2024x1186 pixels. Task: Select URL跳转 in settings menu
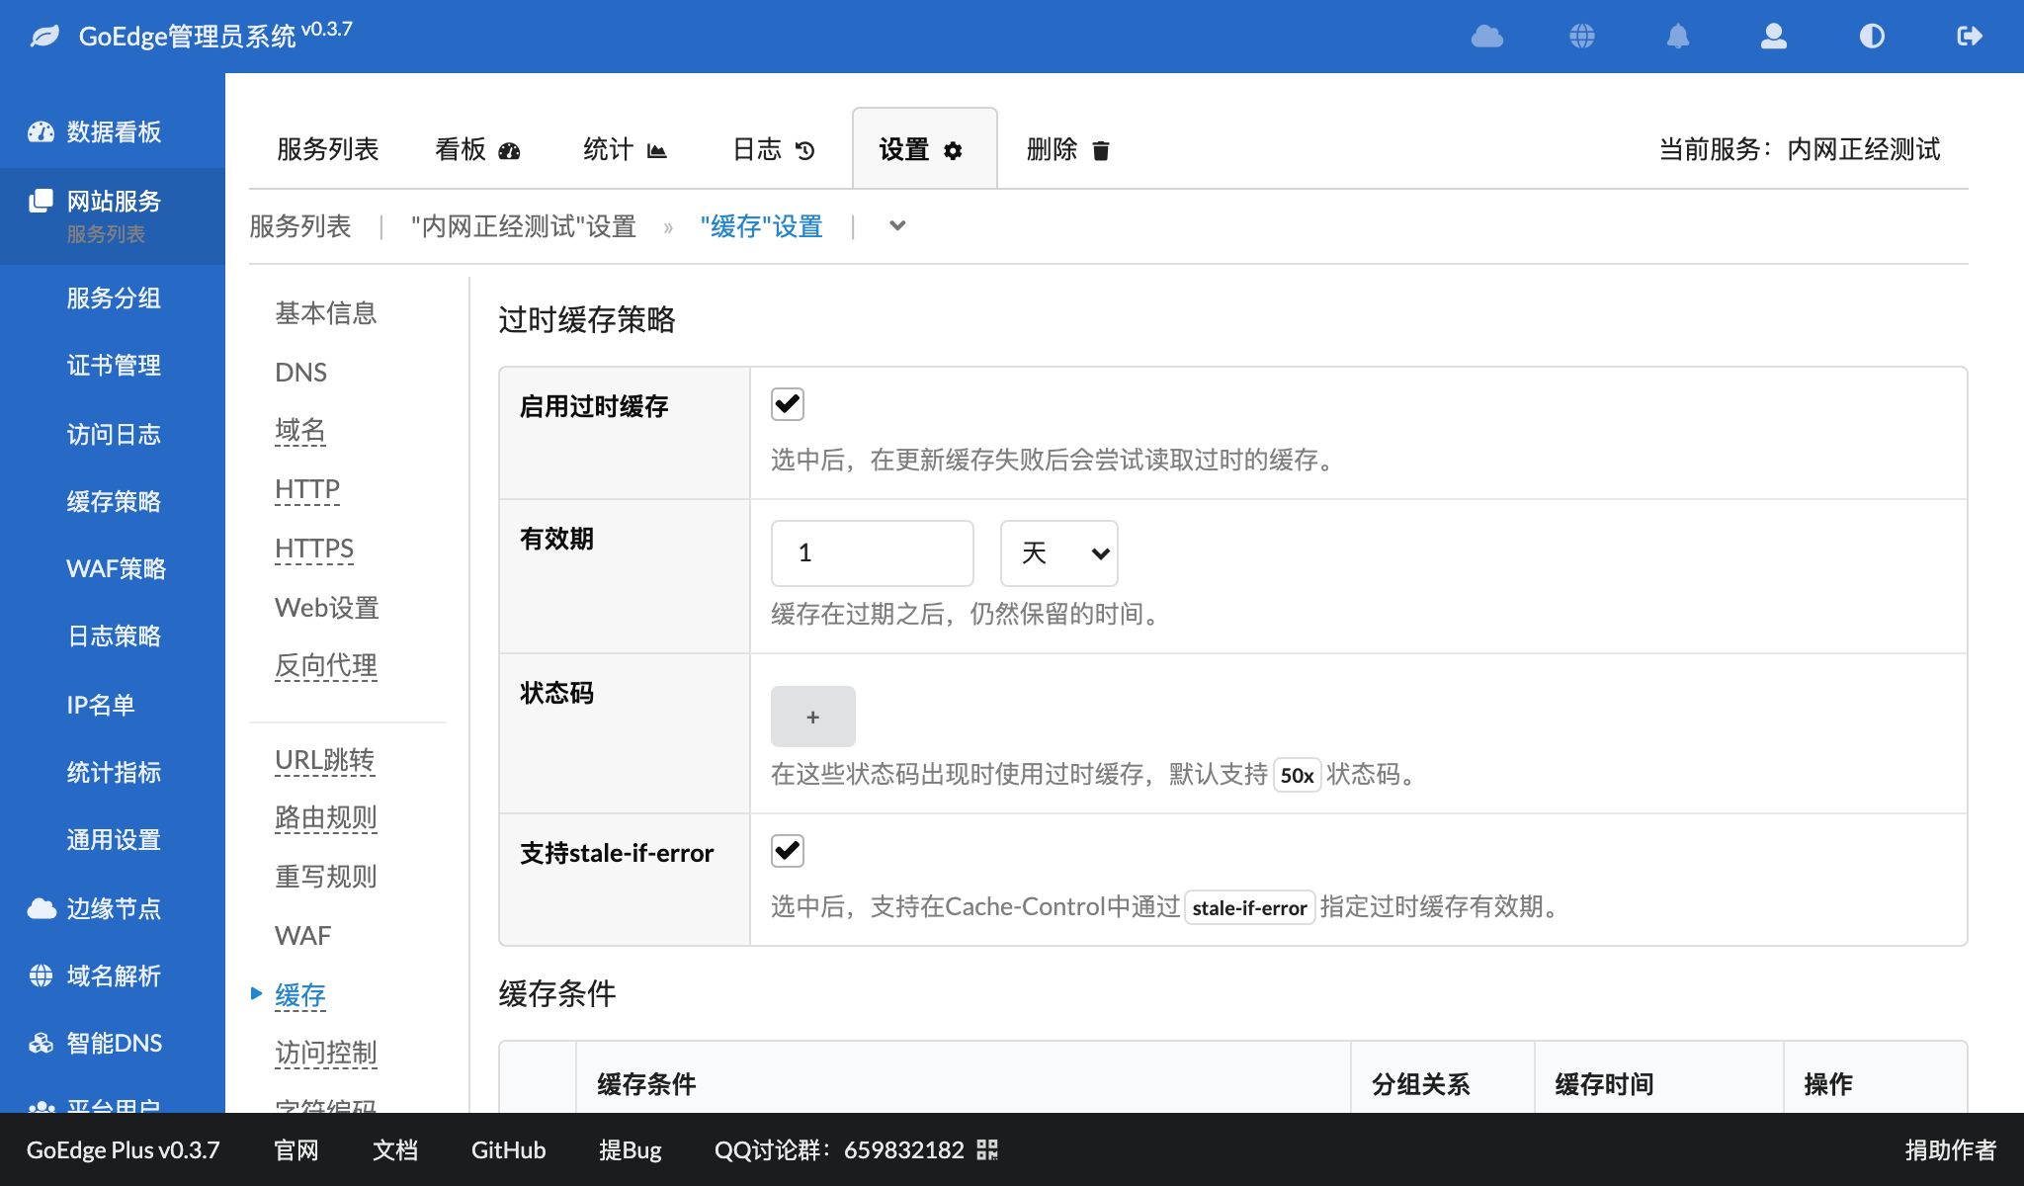(x=325, y=760)
